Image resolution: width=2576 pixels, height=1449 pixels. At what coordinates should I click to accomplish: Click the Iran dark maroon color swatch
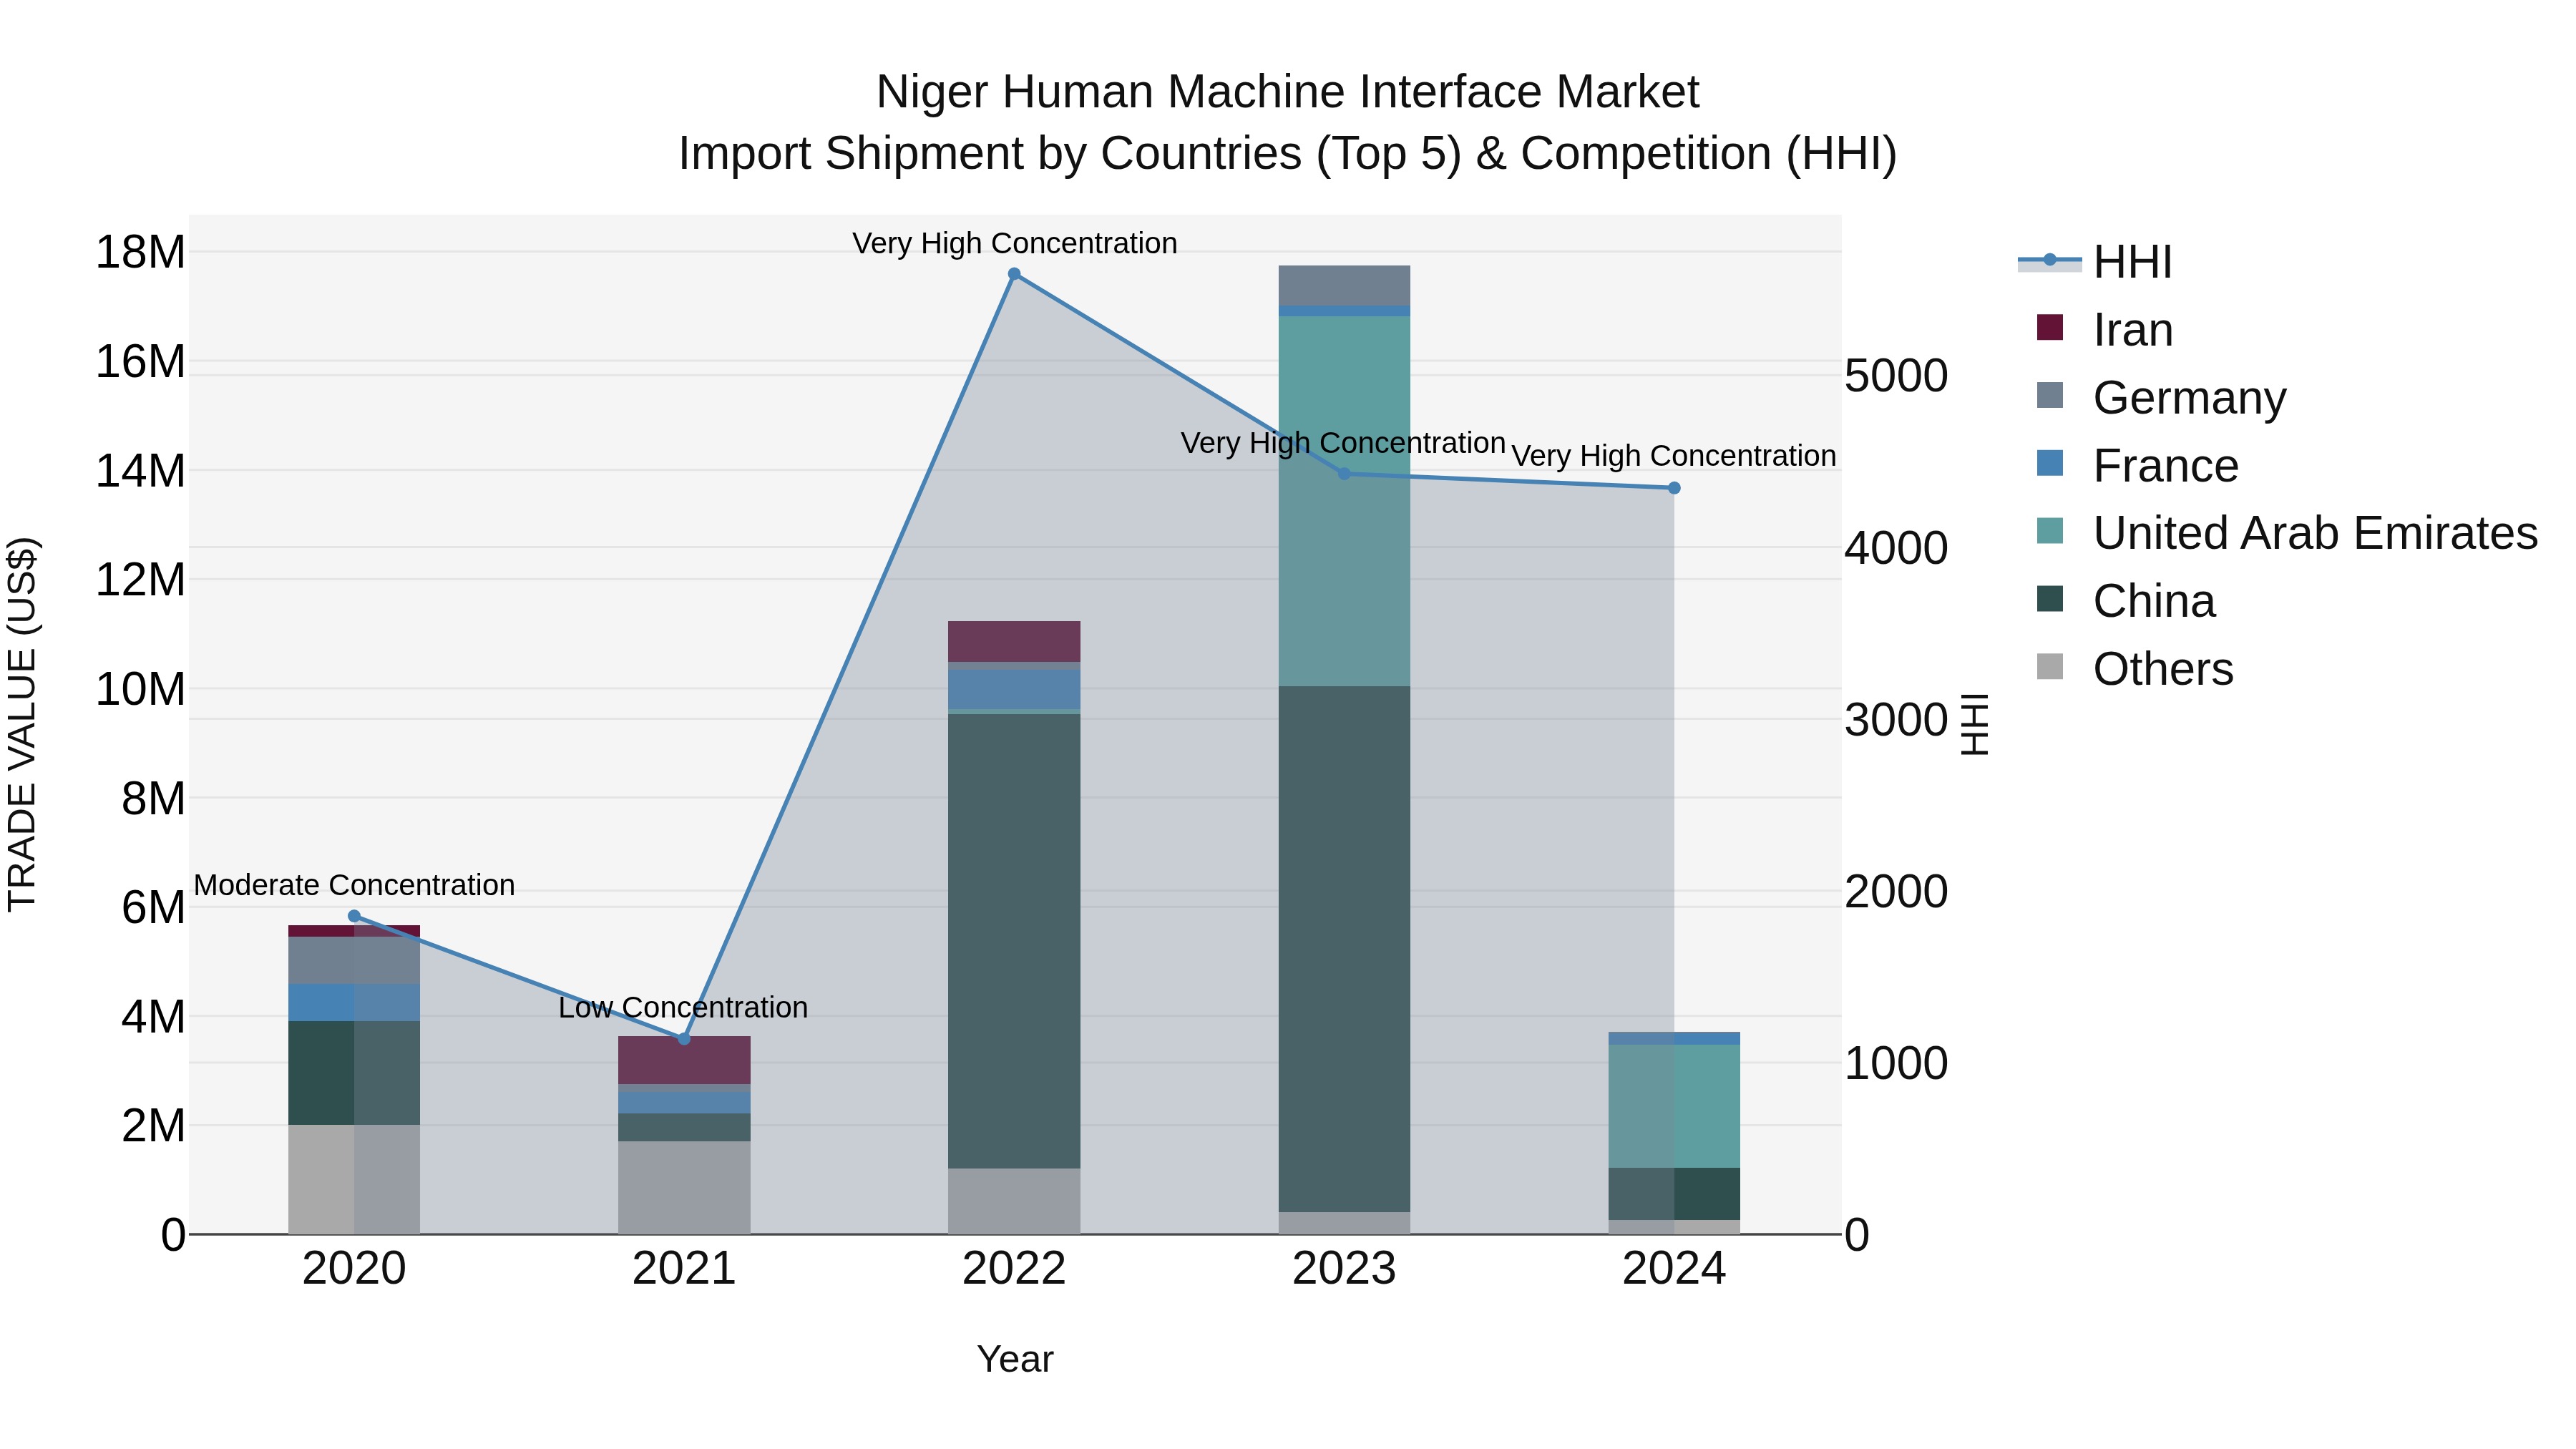[x=2050, y=327]
